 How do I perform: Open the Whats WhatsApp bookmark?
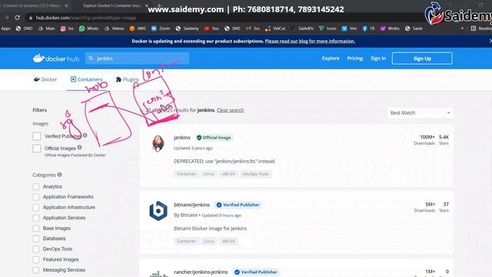(89, 28)
